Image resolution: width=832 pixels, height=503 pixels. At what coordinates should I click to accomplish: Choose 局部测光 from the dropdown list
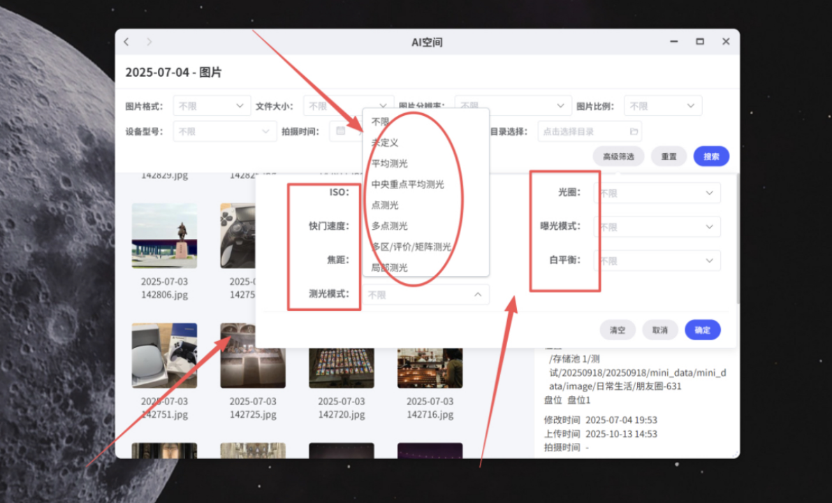pos(389,268)
